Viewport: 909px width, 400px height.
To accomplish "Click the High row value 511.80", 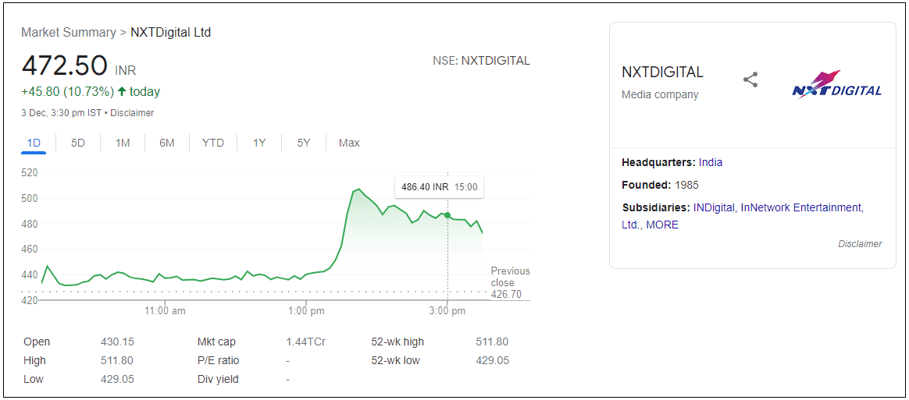I will coord(117,361).
